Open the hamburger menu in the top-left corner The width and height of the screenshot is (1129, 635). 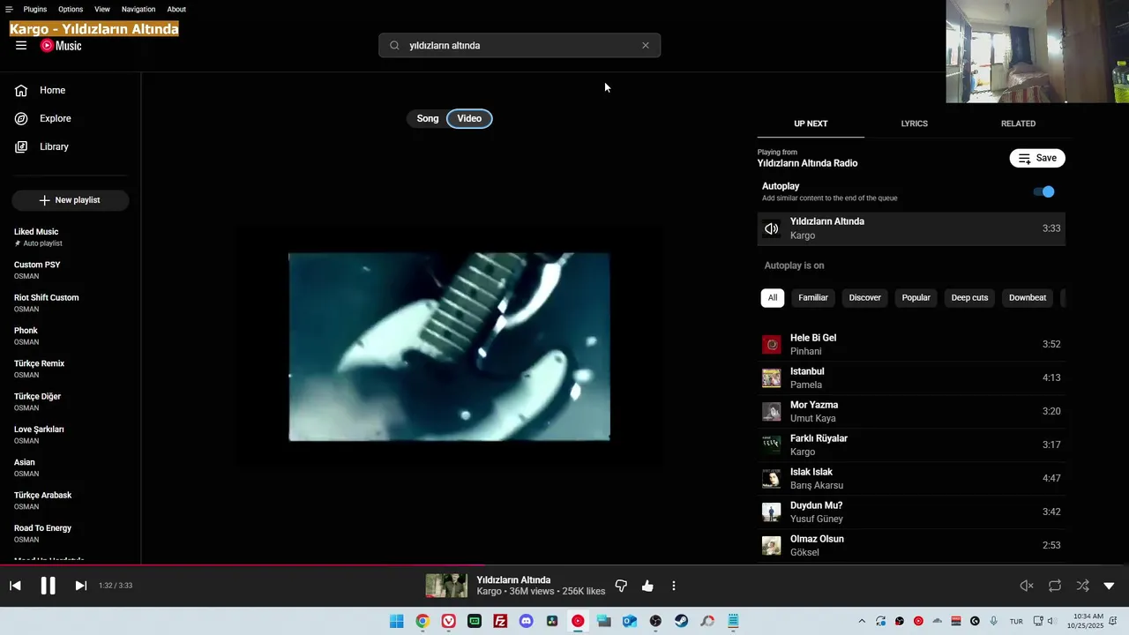[x=9, y=9]
